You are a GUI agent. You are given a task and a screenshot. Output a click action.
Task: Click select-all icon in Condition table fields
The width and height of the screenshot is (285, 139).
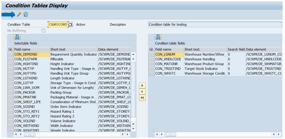151,50
